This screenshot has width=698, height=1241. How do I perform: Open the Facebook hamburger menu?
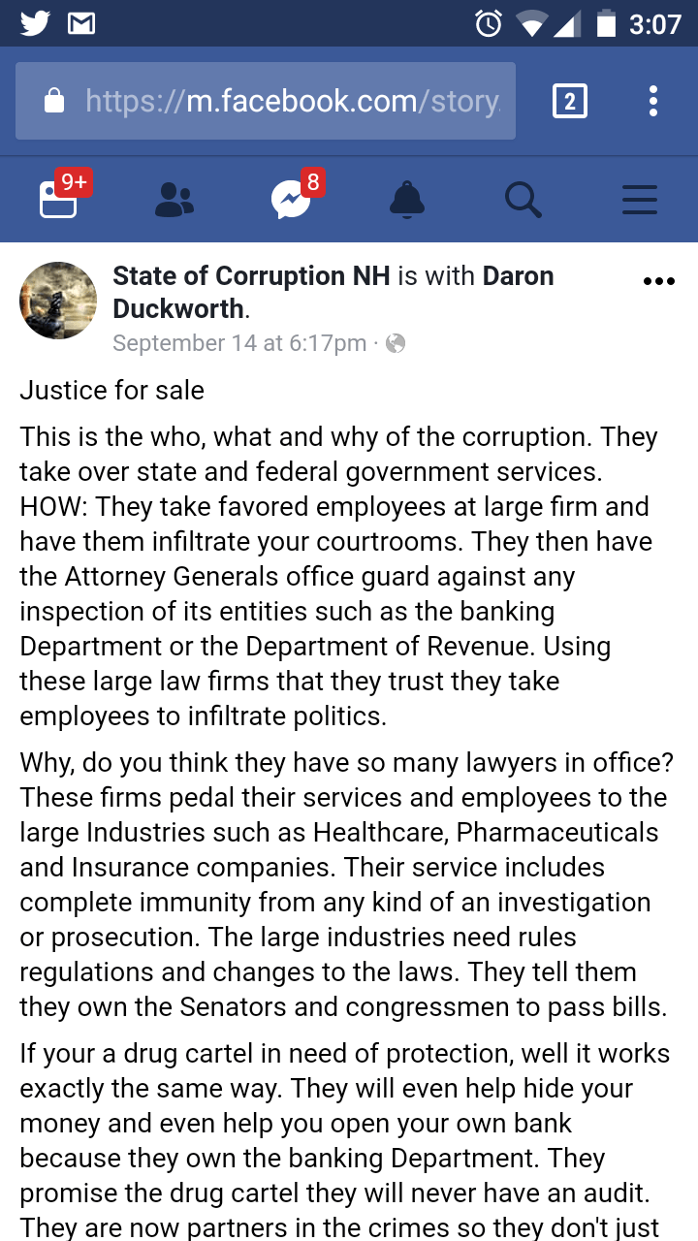coord(640,200)
